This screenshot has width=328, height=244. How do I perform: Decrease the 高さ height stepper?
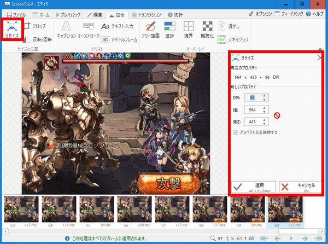pos(264,124)
